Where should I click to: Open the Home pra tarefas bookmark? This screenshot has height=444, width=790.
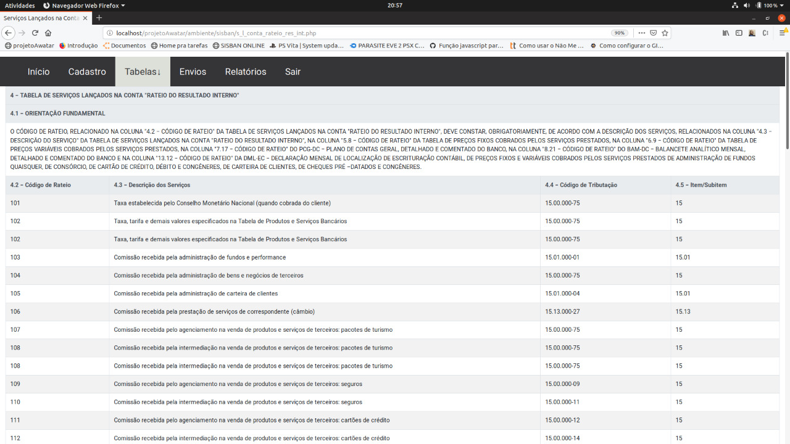point(179,46)
